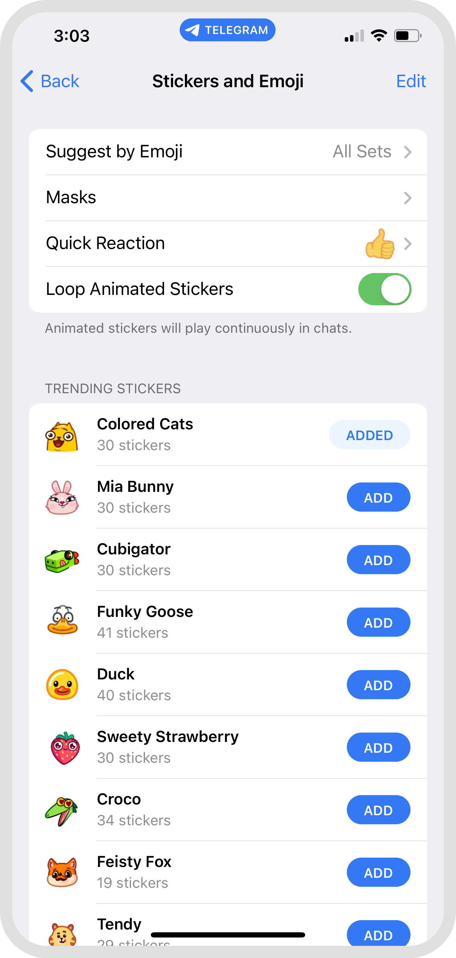Expand the Quick Reaction chevron
The image size is (456, 958).
[x=408, y=244]
